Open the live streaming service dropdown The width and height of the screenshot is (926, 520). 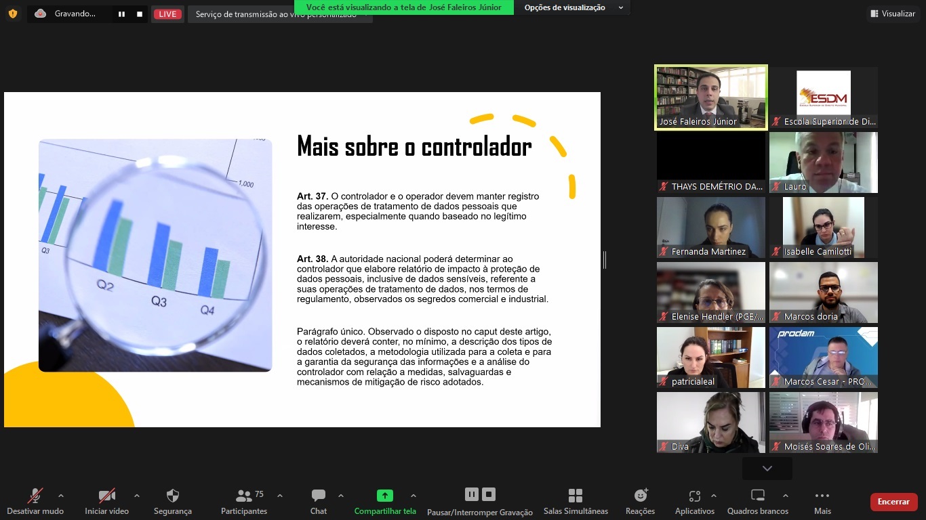pyautogui.click(x=280, y=14)
